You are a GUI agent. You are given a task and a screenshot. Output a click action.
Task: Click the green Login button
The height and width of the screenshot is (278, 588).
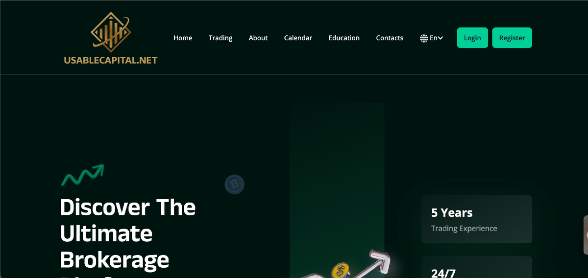click(472, 38)
